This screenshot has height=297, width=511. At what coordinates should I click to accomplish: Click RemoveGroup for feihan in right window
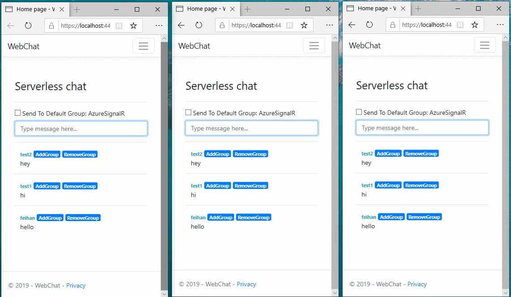pos(424,217)
